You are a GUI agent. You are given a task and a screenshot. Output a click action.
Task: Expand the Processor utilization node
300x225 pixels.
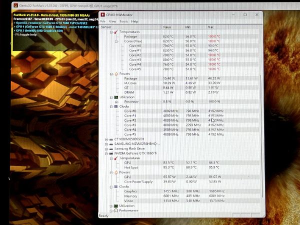[x=116, y=102]
